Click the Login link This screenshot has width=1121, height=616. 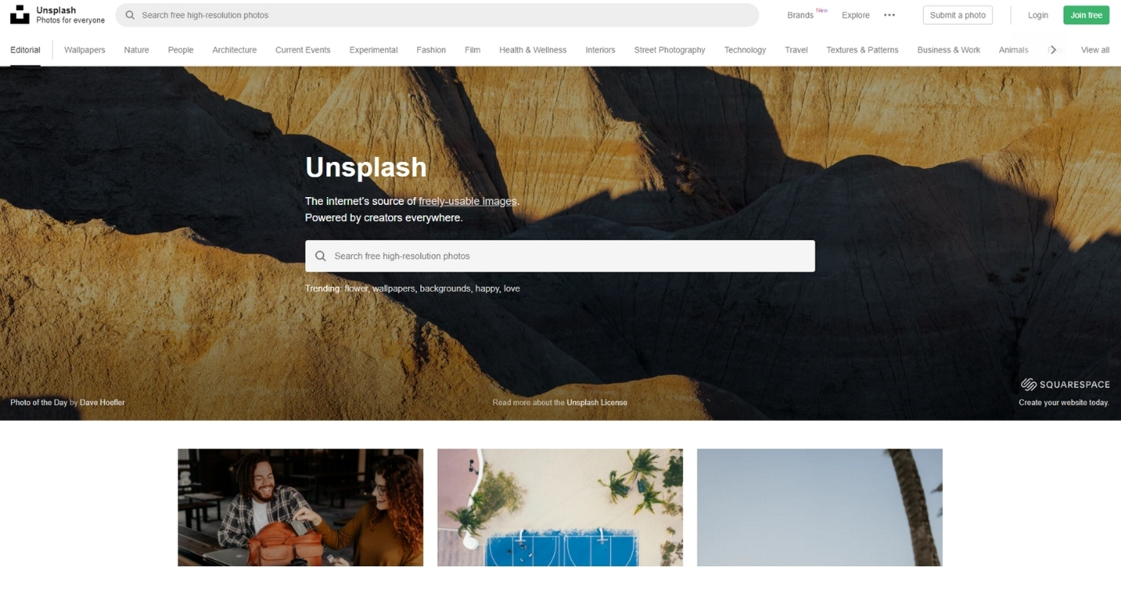(x=1038, y=15)
